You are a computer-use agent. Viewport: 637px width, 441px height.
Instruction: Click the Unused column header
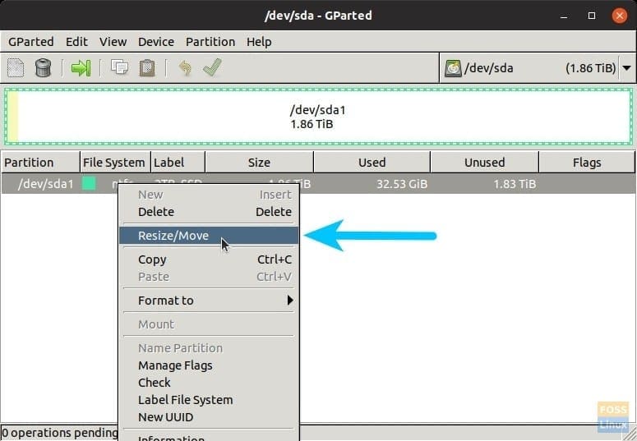[484, 163]
